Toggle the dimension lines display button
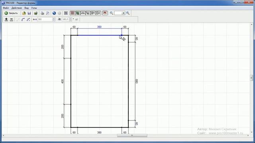255x143 pixels. coord(83,13)
